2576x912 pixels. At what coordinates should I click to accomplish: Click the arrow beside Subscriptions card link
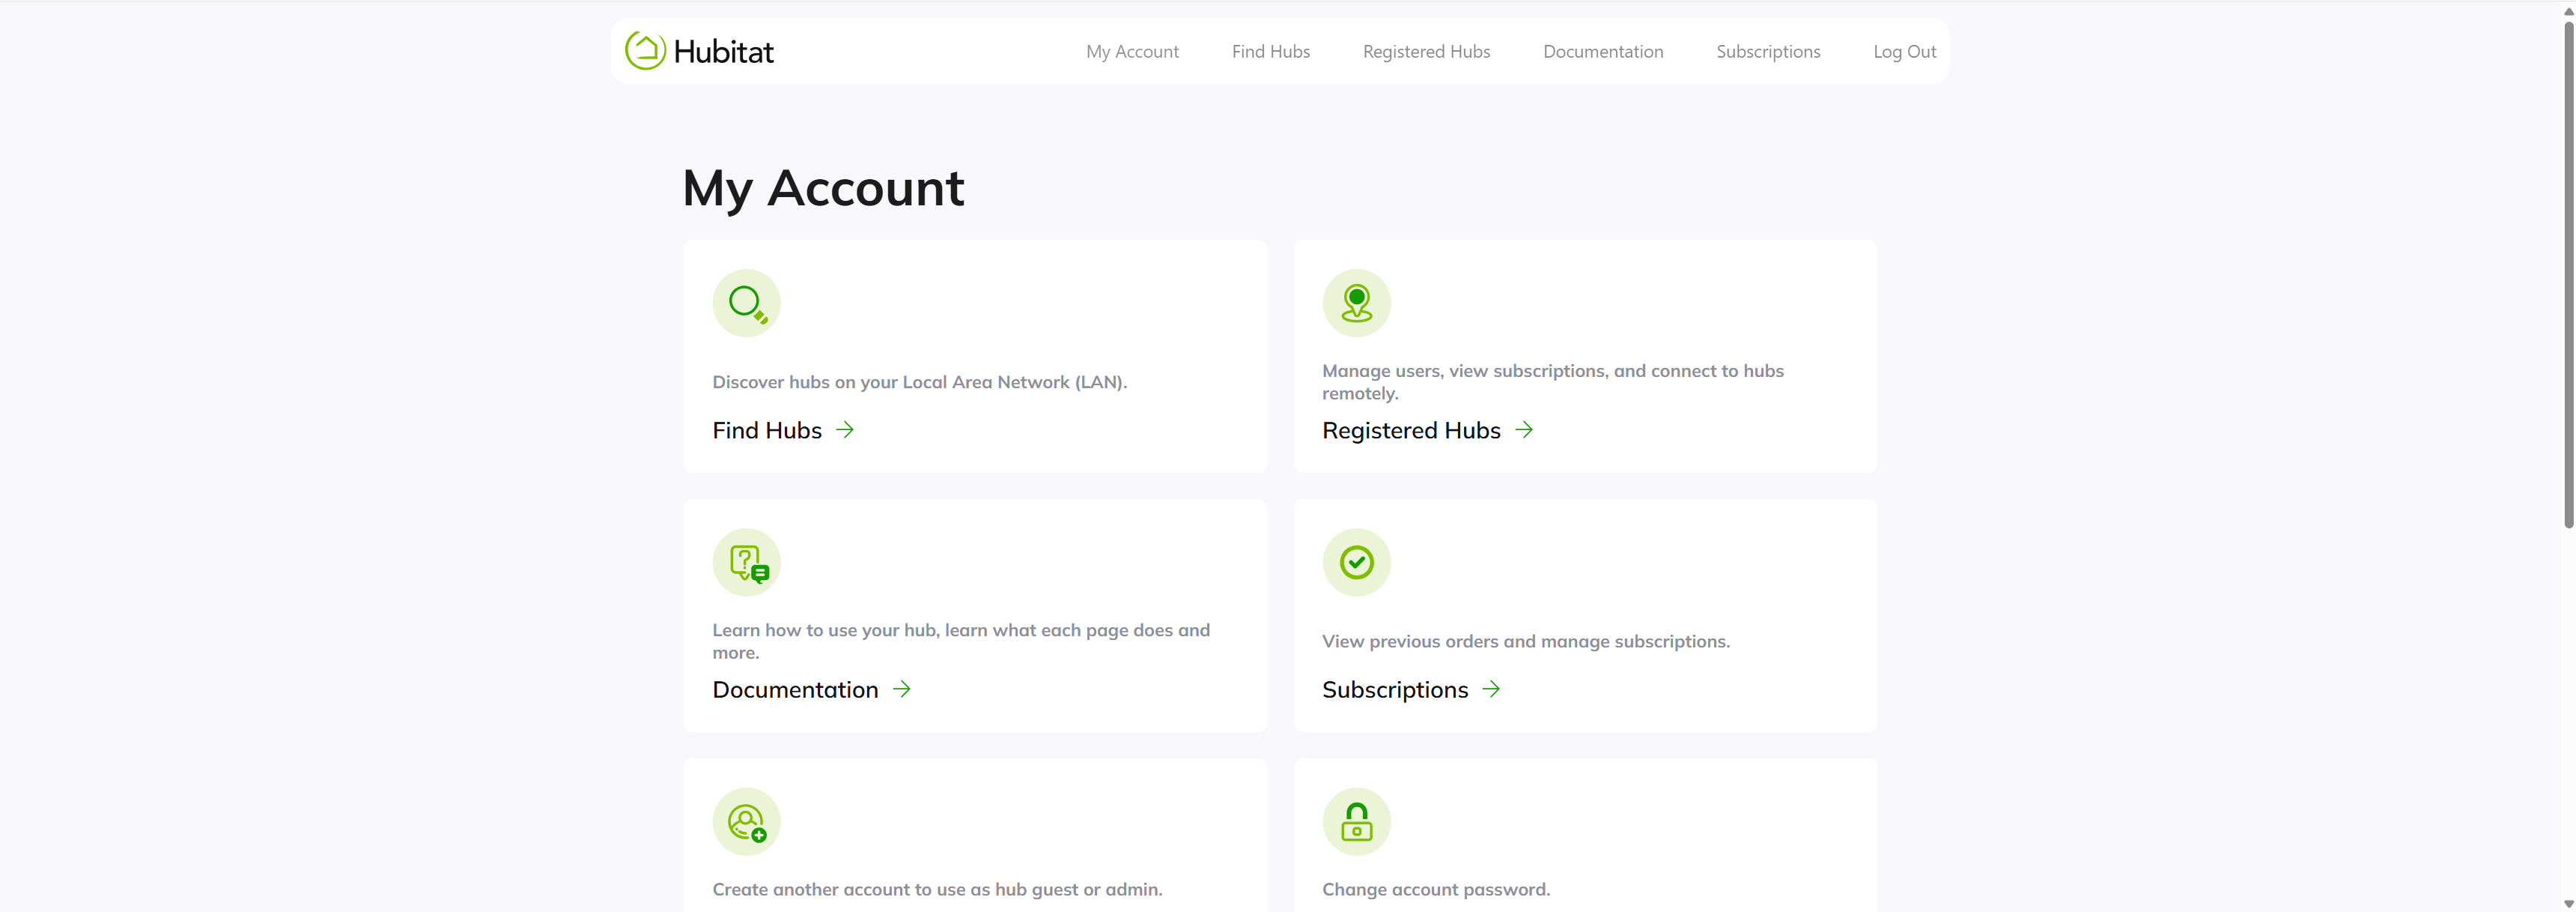point(1490,689)
